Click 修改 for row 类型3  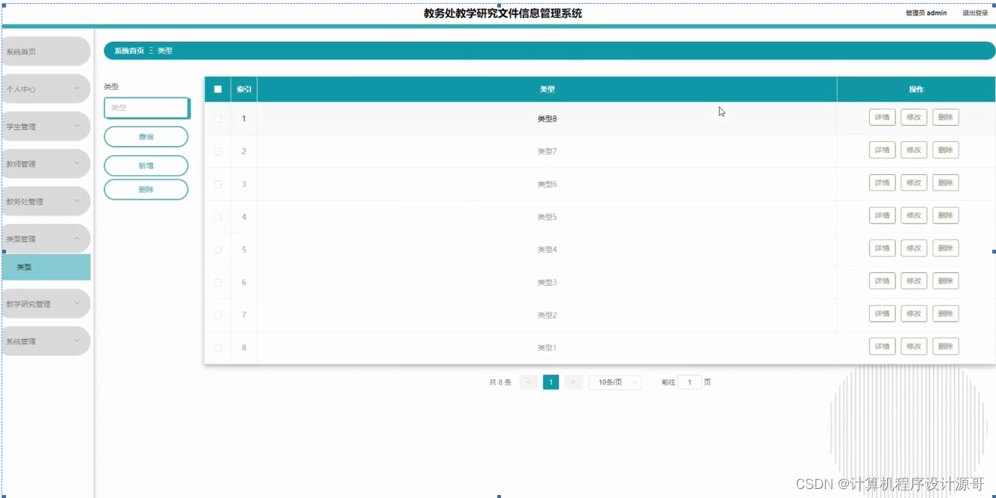coord(913,281)
